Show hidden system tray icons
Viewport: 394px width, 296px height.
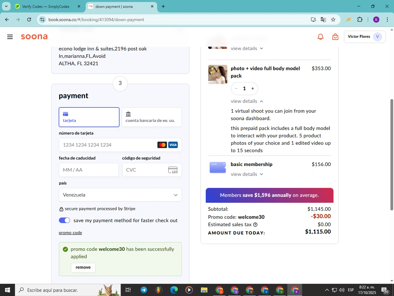(x=327, y=290)
